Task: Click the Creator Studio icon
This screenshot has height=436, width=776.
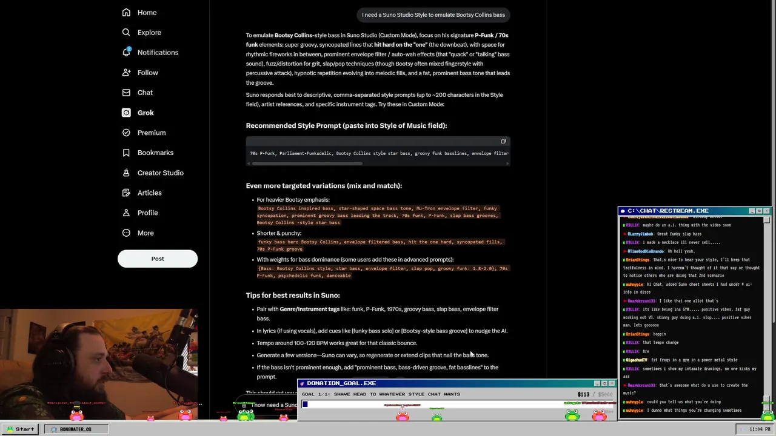Action: pos(126,173)
